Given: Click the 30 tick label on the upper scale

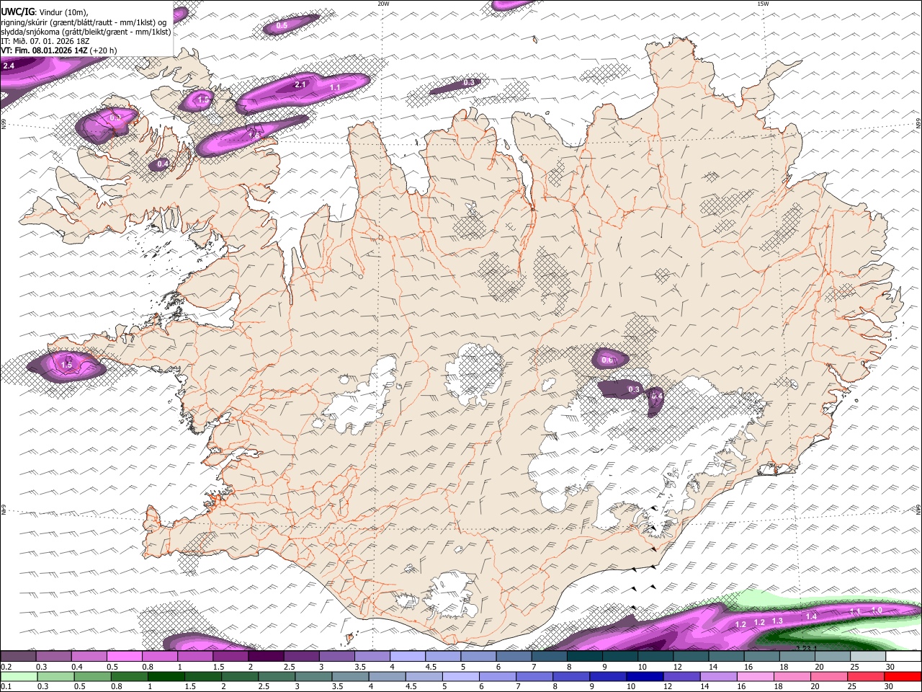Looking at the screenshot, I should (x=890, y=667).
